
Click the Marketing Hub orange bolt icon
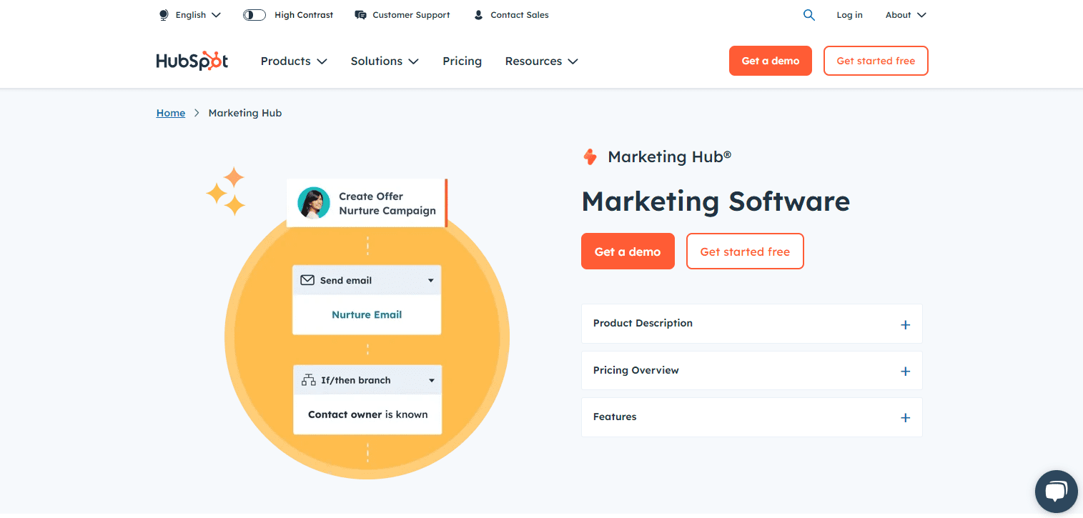(x=590, y=157)
